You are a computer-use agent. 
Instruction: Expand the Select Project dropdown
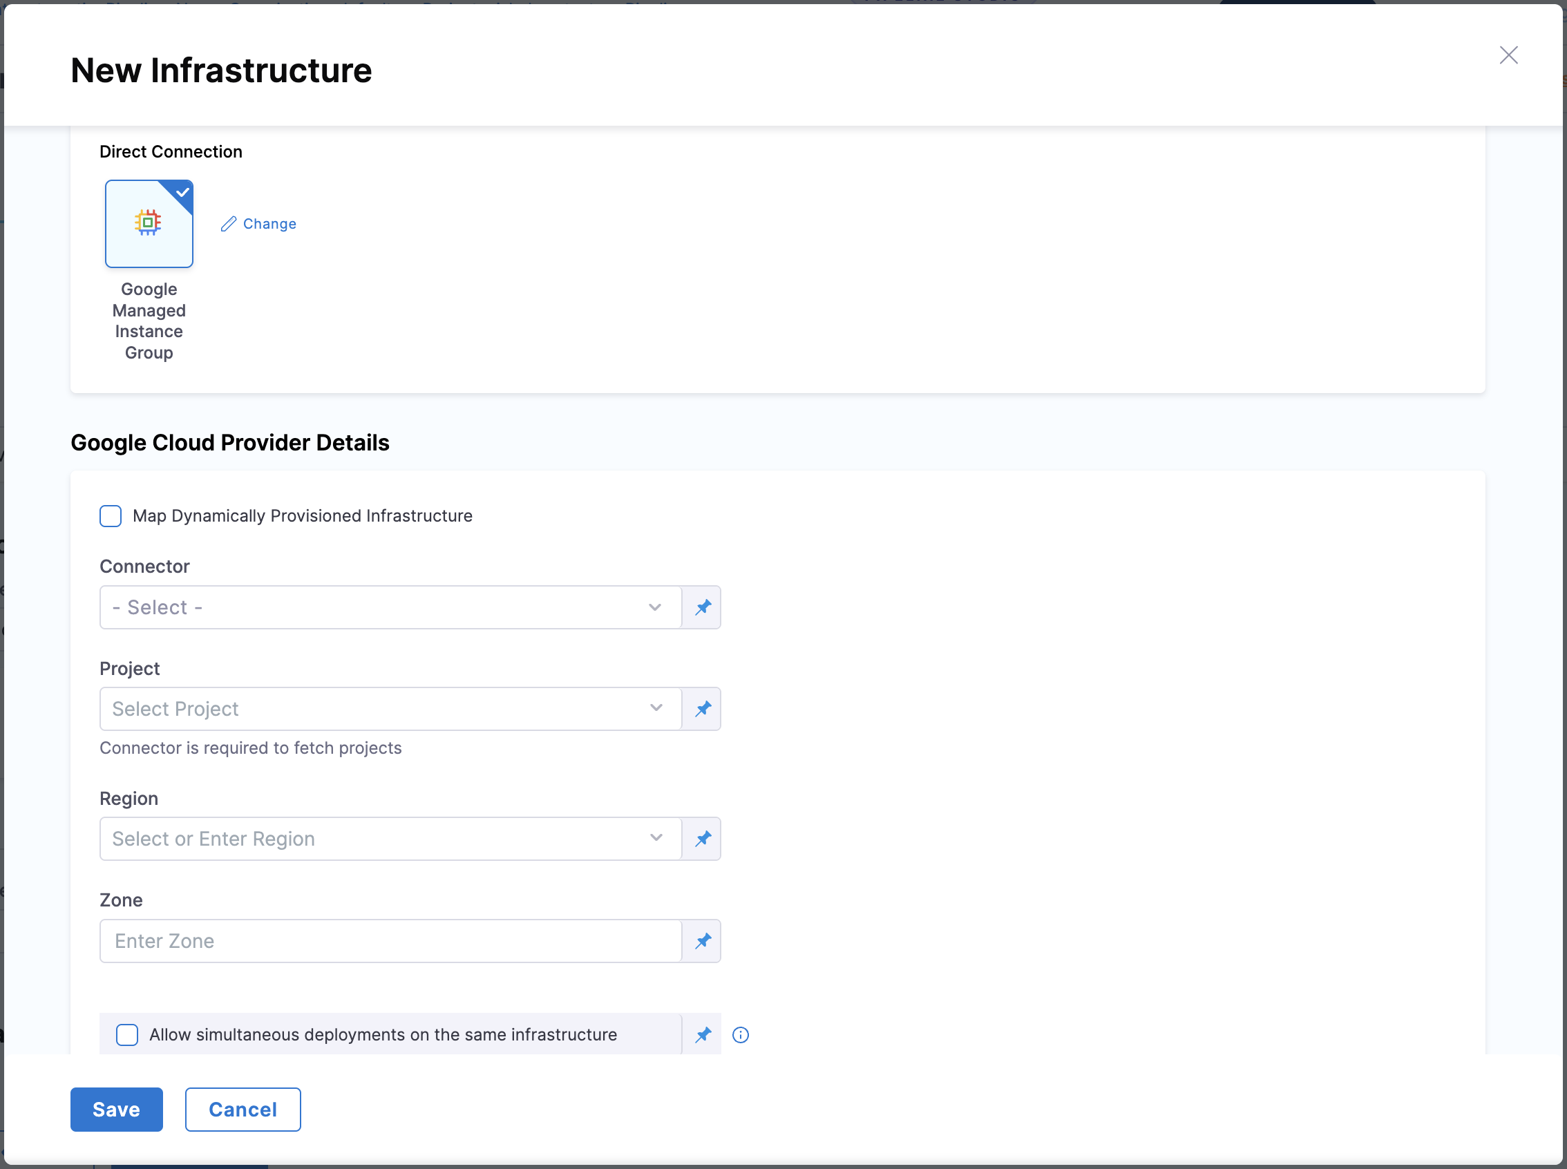point(389,708)
